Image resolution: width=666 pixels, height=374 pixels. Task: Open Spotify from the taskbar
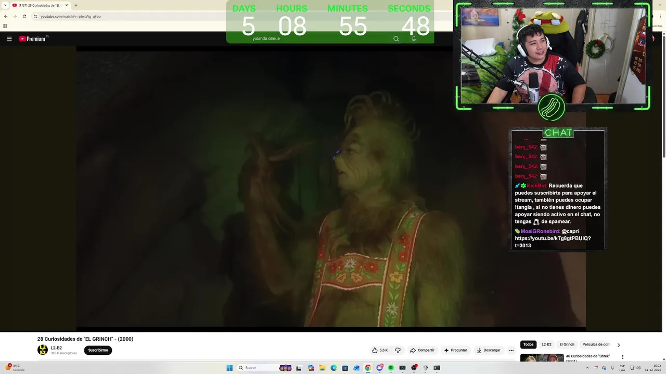pyautogui.click(x=391, y=368)
